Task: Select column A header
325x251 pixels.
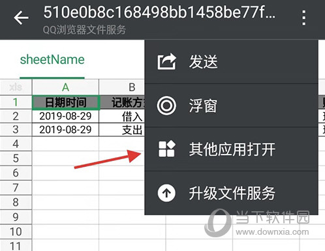Action: click(65, 87)
